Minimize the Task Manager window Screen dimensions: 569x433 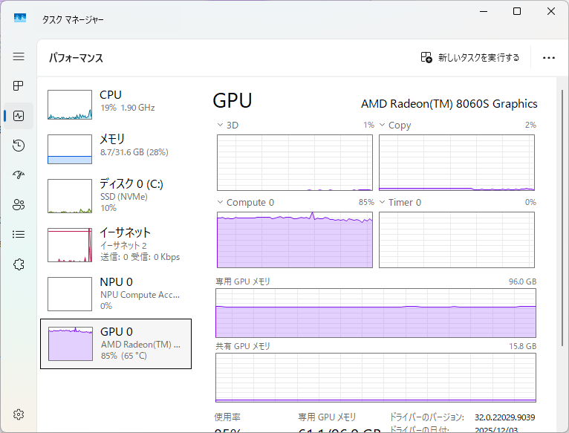484,11
